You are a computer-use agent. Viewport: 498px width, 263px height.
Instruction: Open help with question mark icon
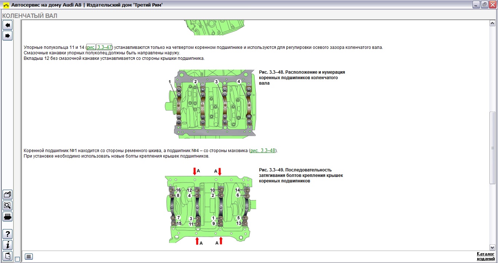tap(7, 234)
